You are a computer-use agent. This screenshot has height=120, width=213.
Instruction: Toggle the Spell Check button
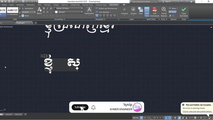[x=147, y=12]
